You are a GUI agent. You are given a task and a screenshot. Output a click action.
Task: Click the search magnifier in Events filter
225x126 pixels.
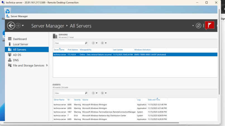[86, 93]
